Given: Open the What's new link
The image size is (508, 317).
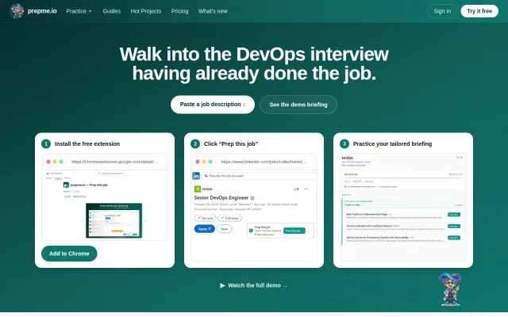Looking at the screenshot, I should coord(213,11).
